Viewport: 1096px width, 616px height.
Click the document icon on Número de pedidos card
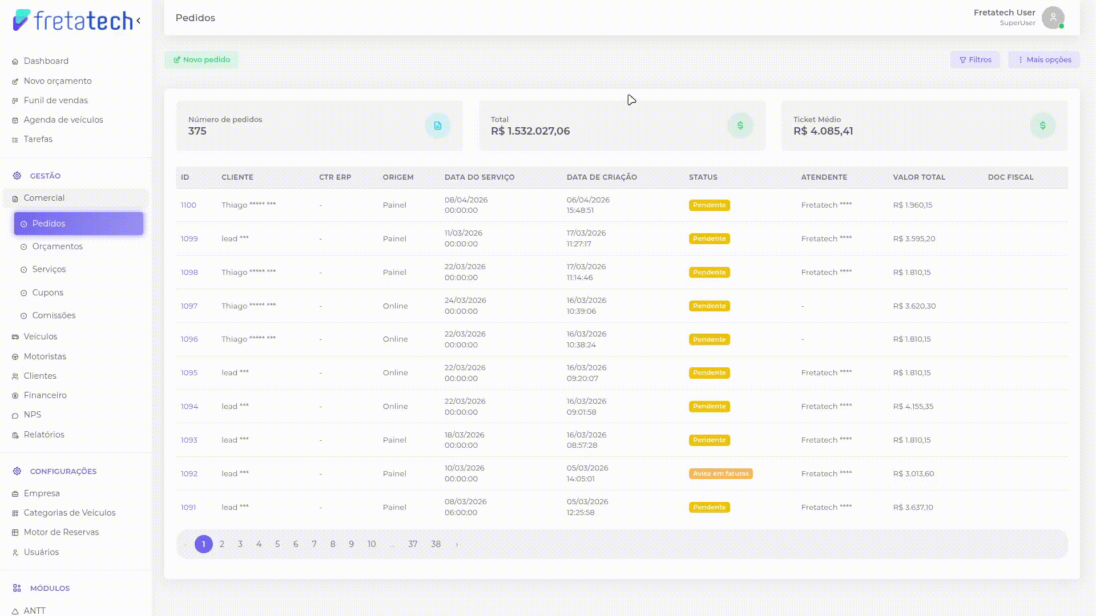click(438, 125)
